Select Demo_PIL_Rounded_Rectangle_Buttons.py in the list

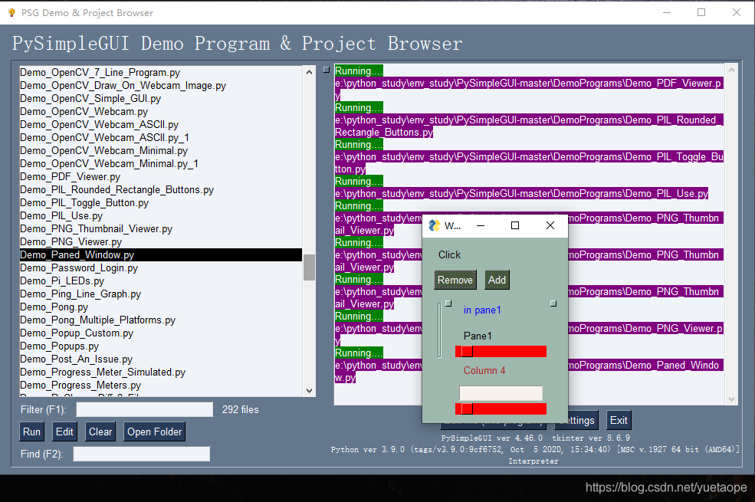point(161,189)
